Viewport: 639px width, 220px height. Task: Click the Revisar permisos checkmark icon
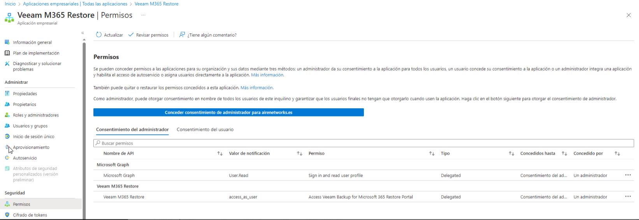[131, 35]
